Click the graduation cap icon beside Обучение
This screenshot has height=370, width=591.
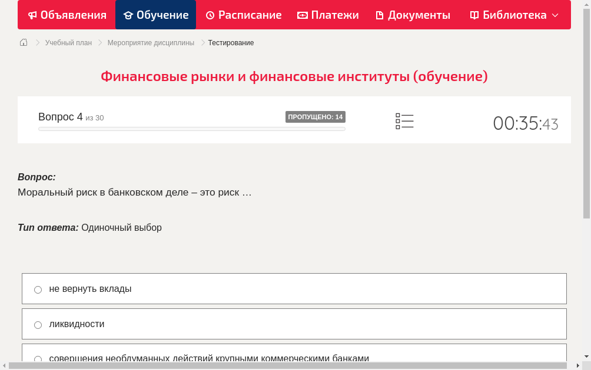(128, 15)
